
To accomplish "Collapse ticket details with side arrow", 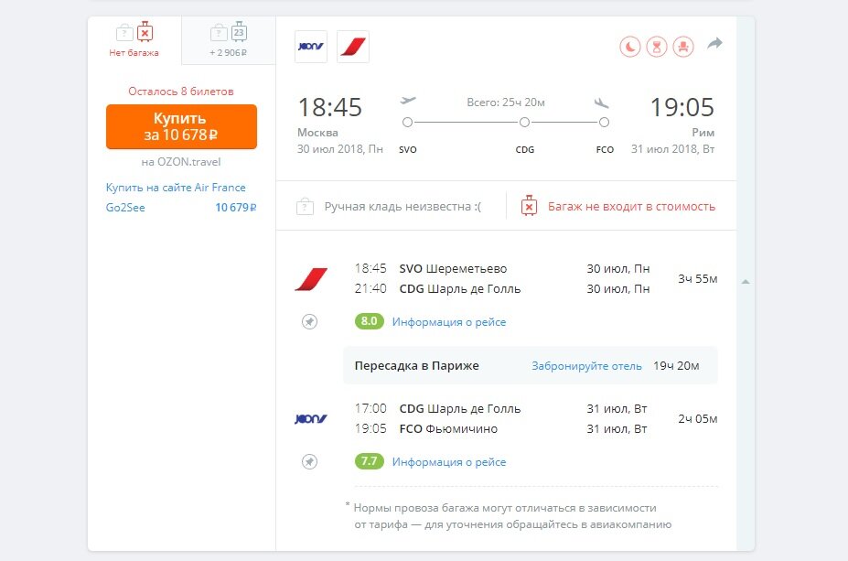I will [746, 282].
